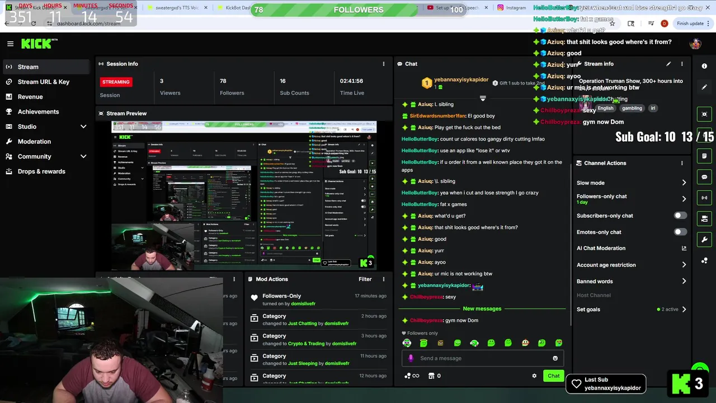Viewport: 716px width, 403px height.
Task: Open the emoji picker in the message box
Action: 555,358
